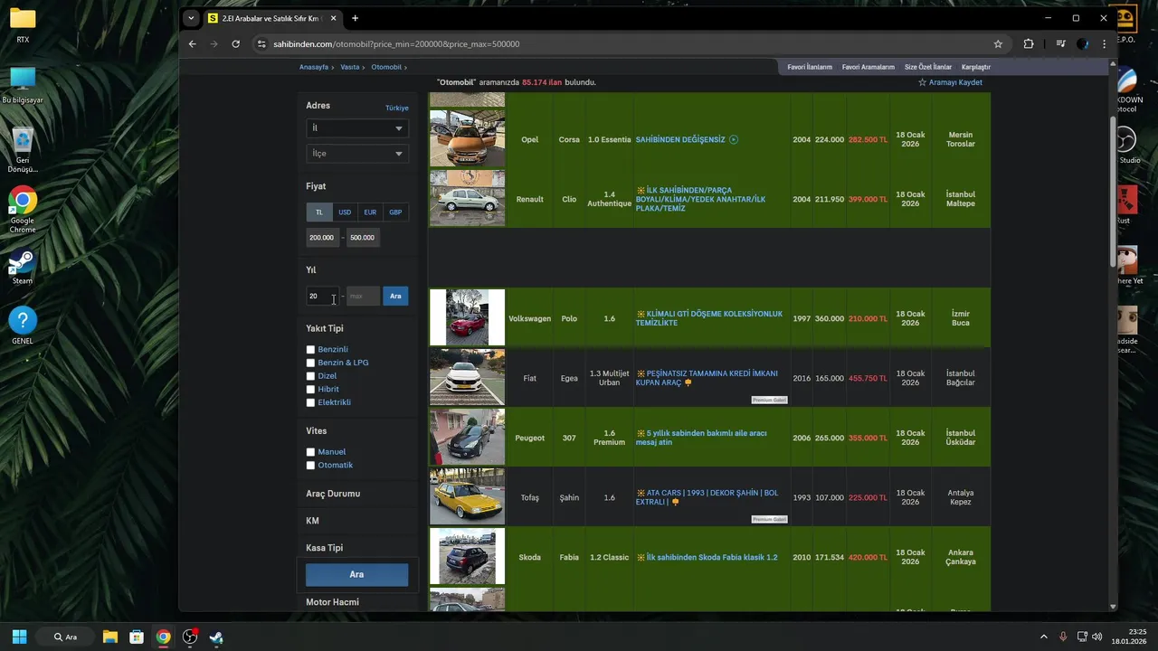Open Favori Aramalarım menu item
The width and height of the screenshot is (1158, 651).
868,67
